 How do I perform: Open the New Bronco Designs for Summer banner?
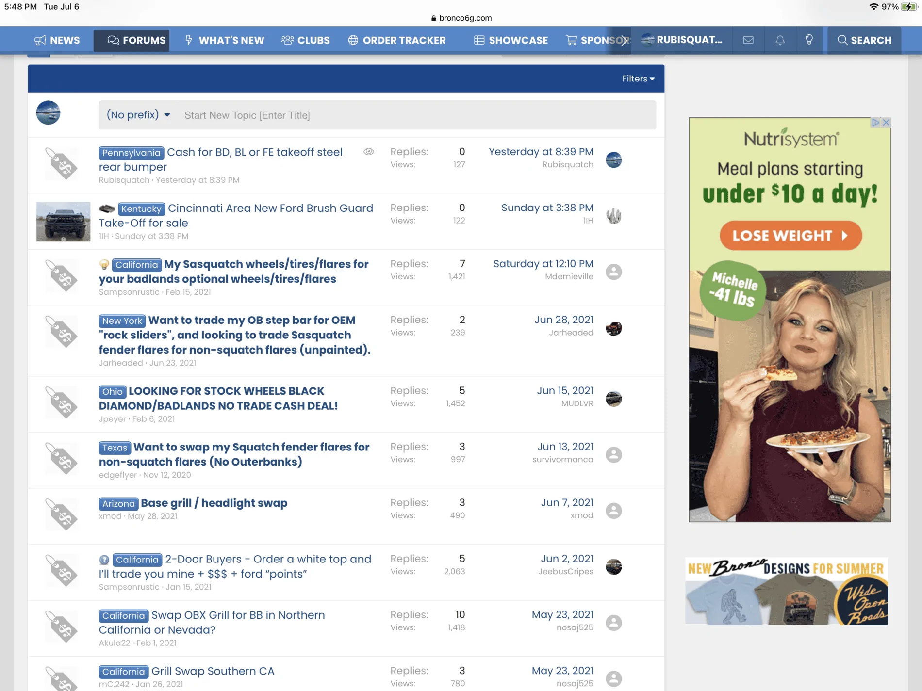[x=787, y=591]
